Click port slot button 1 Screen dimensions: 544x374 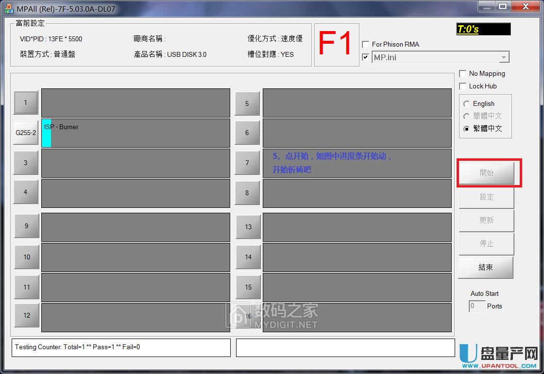(x=25, y=102)
